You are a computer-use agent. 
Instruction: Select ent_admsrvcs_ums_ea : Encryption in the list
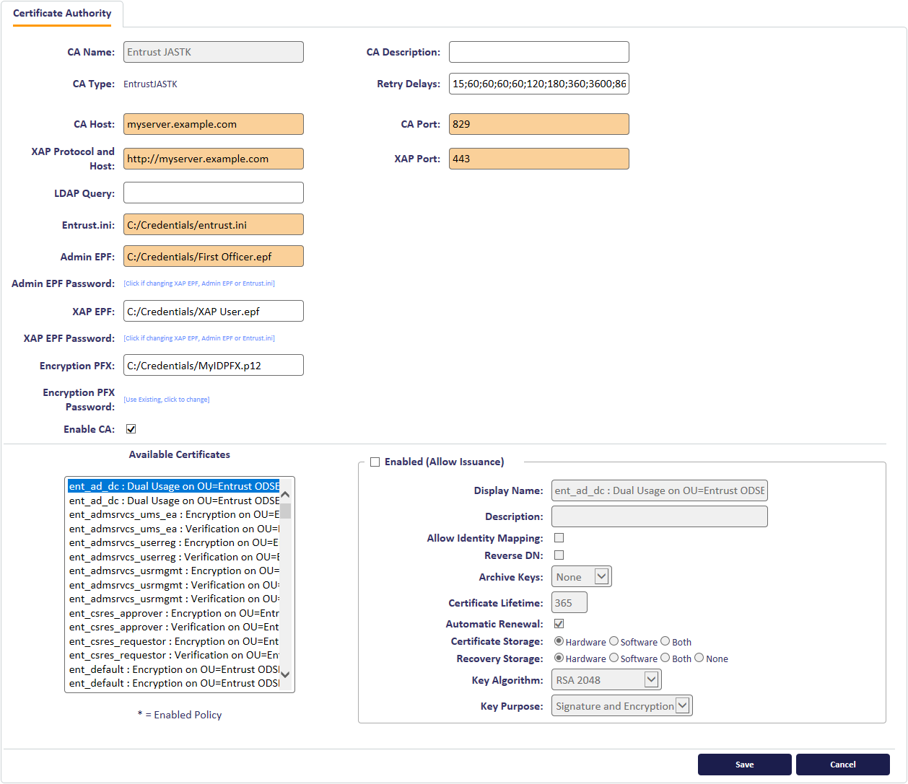tap(174, 515)
